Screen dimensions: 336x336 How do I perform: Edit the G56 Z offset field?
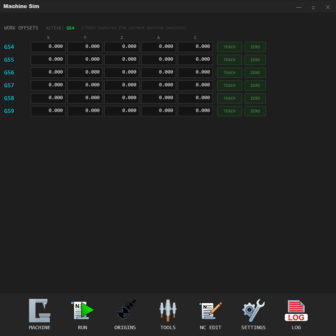pos(122,73)
